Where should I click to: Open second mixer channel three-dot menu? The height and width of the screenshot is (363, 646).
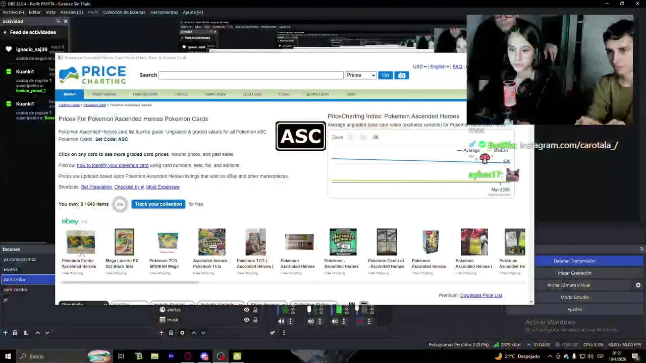tap(319, 321)
